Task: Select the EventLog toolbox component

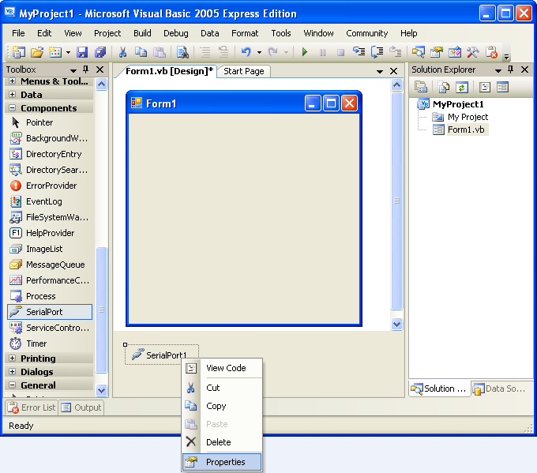Action: (x=50, y=201)
